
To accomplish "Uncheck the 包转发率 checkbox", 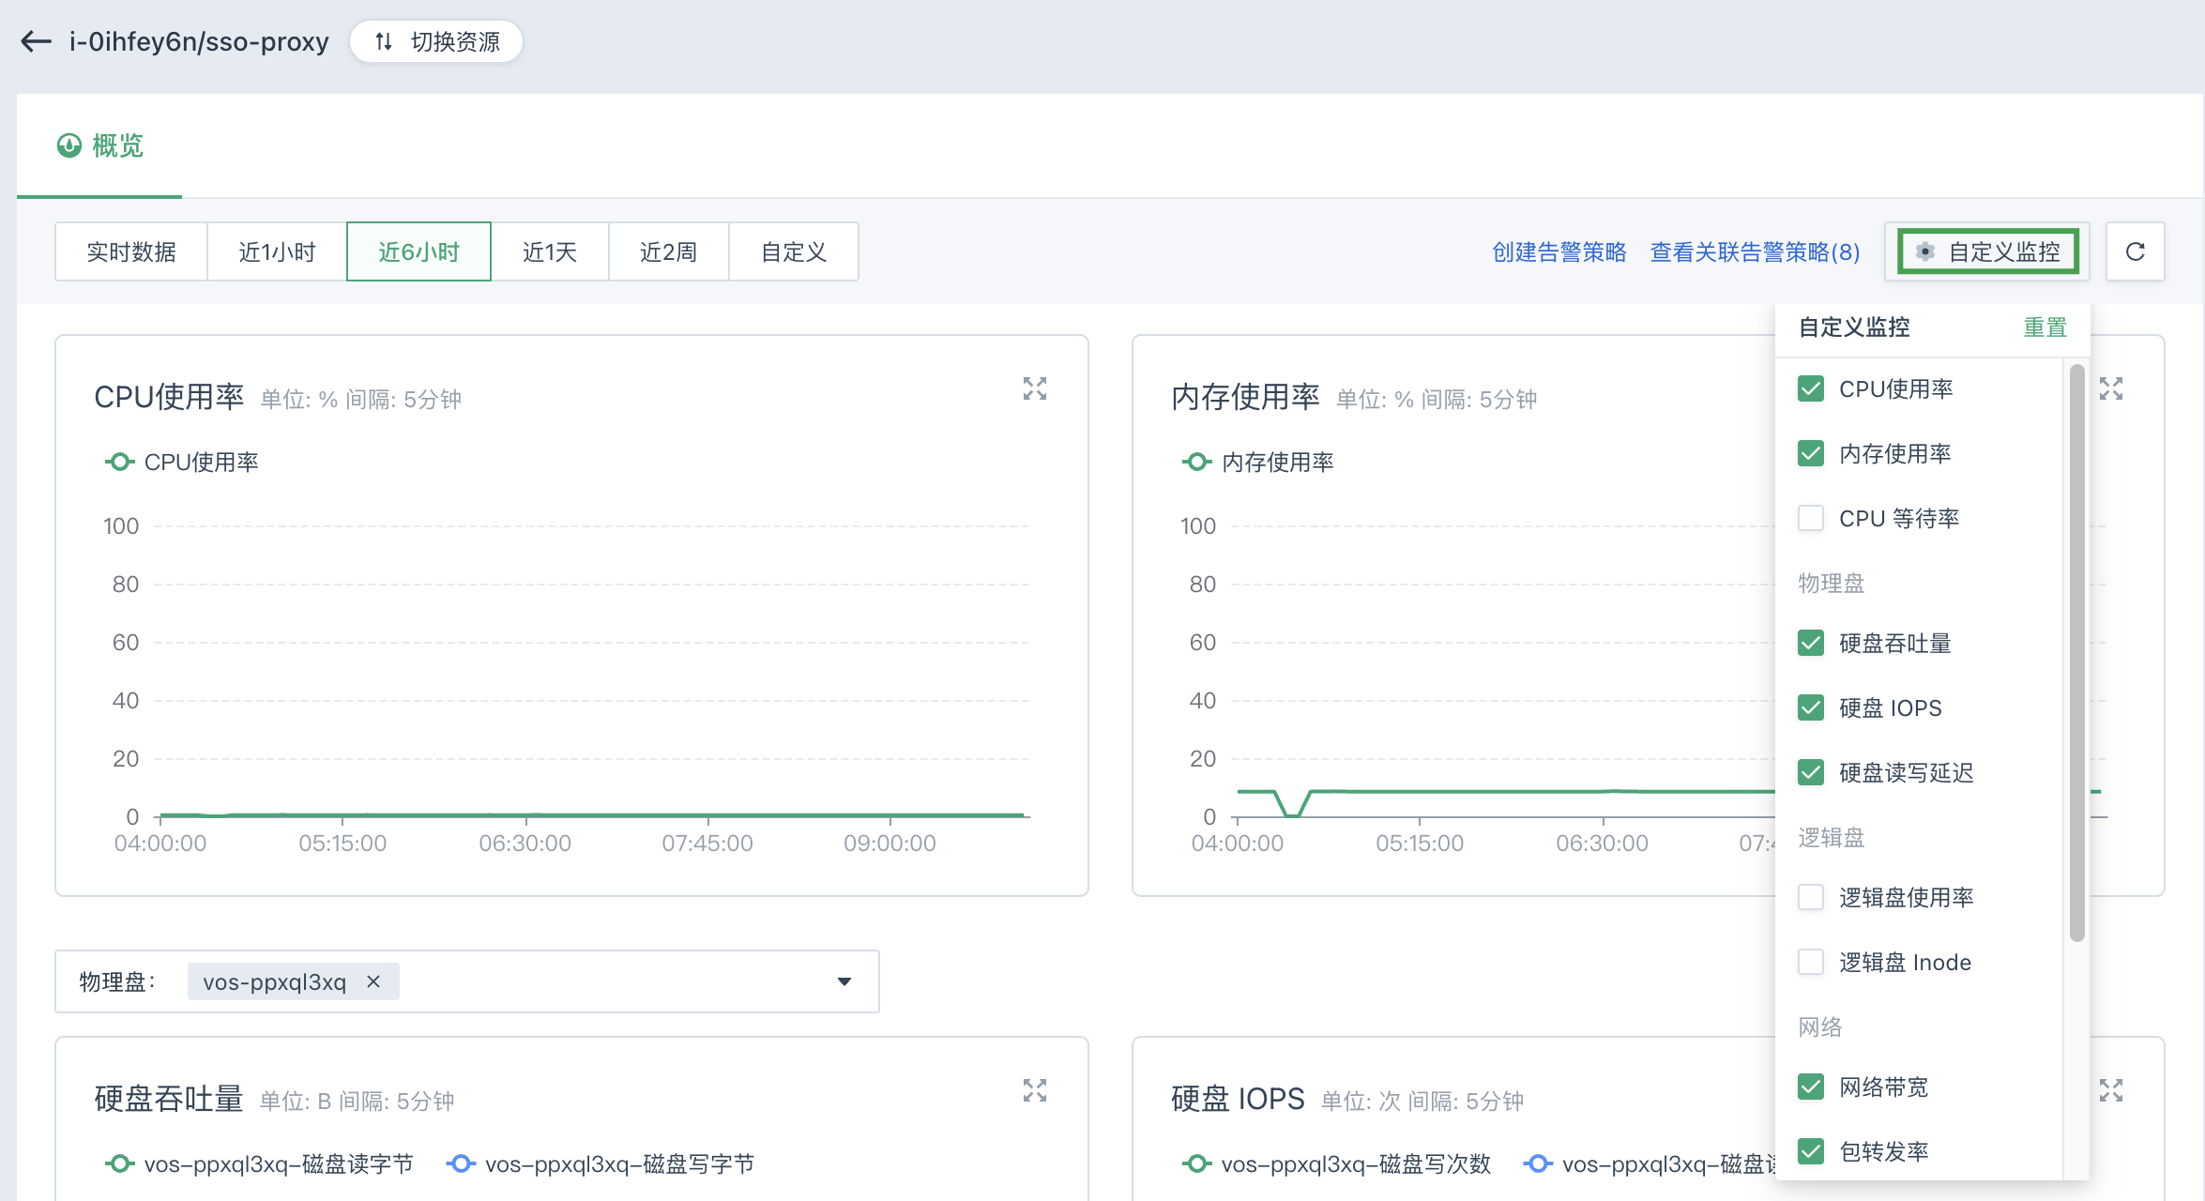I will [1811, 1151].
